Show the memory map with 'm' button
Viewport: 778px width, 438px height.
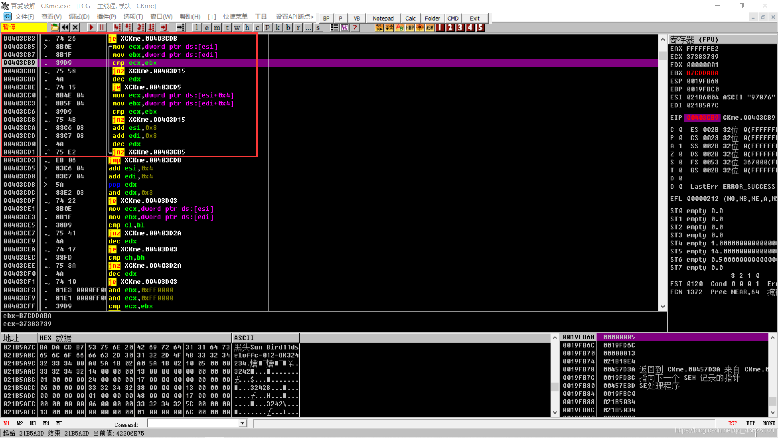pos(217,27)
